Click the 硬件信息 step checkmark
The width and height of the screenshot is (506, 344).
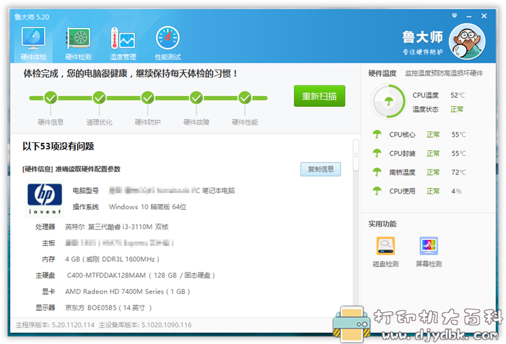(x=51, y=97)
